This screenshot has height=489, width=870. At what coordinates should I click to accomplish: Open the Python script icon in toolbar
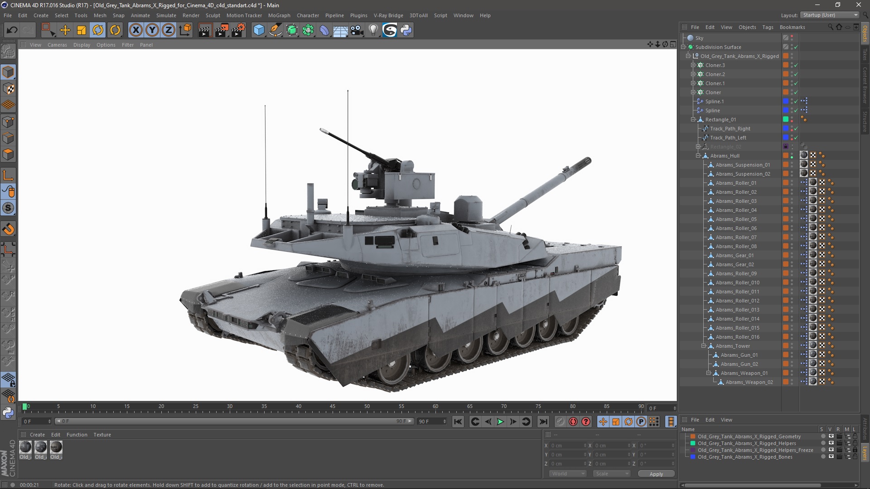coord(406,30)
